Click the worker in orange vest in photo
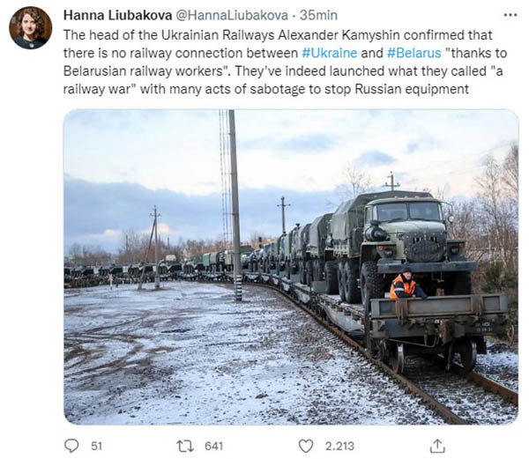This screenshot has width=529, height=459. (406, 284)
